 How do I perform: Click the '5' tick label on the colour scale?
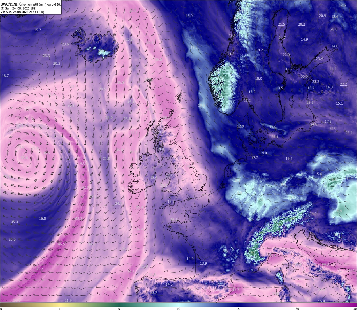[119, 309]
